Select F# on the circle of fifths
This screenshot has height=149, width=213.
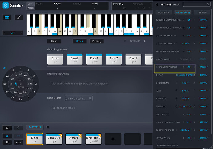pos(20,99)
